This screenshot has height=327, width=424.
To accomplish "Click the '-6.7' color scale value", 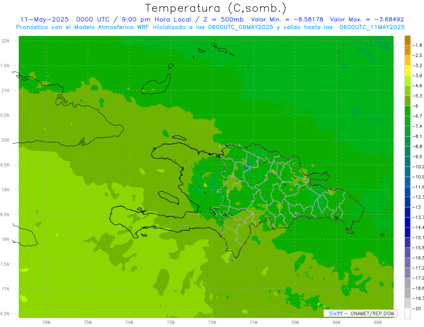I will 417,116.
